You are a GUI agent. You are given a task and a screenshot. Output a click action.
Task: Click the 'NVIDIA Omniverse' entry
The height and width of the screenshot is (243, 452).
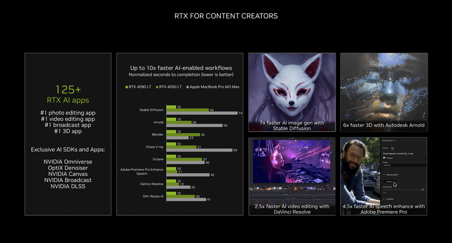(68, 162)
